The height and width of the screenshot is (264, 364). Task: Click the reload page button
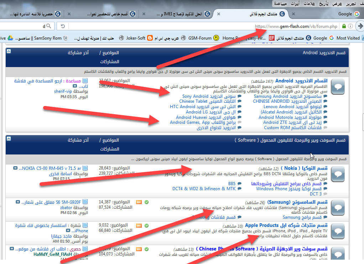point(63,26)
